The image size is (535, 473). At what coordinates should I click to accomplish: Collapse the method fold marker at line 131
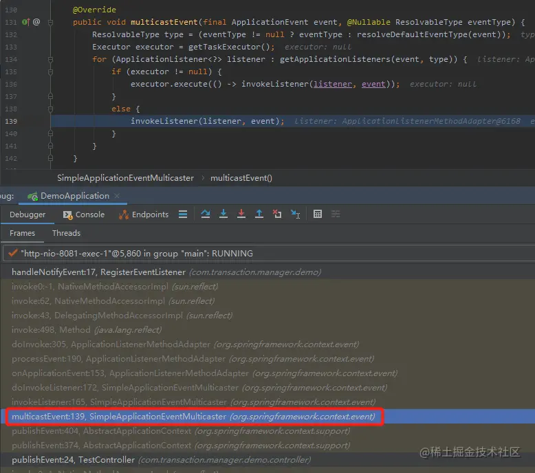[50, 23]
